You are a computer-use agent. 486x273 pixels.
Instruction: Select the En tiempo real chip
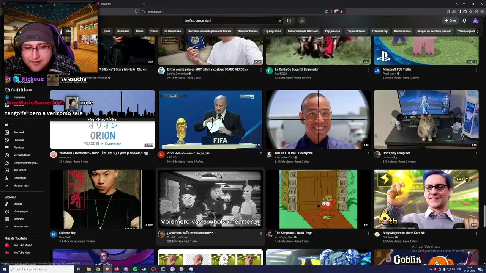click(173, 31)
